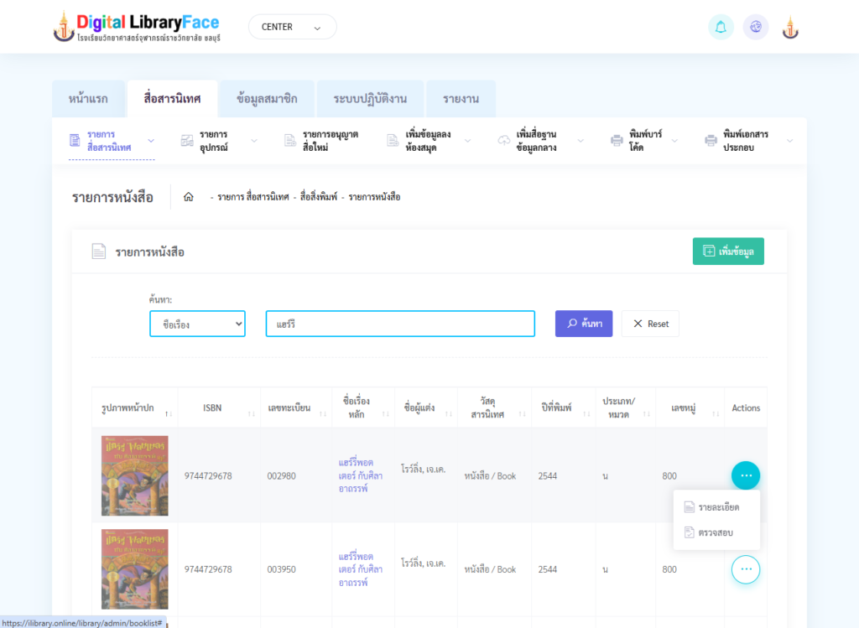Open the ชื่อเรื่อง search field selector
The image size is (859, 628).
coord(197,324)
